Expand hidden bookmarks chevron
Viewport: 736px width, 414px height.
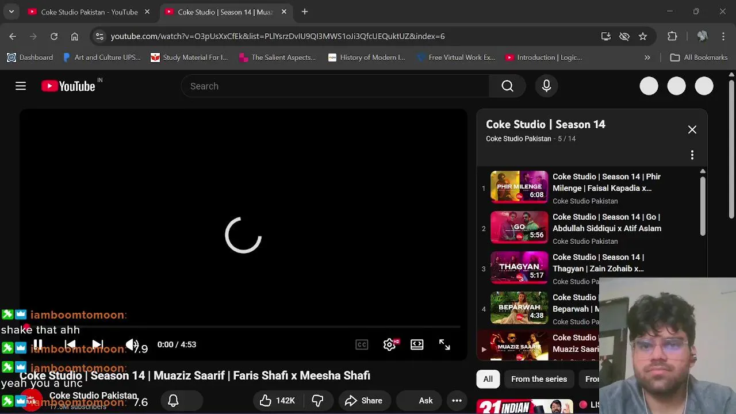click(647, 57)
